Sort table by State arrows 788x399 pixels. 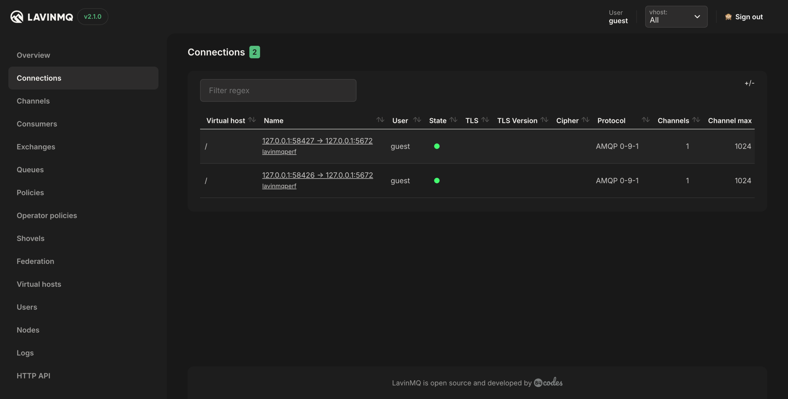[453, 120]
